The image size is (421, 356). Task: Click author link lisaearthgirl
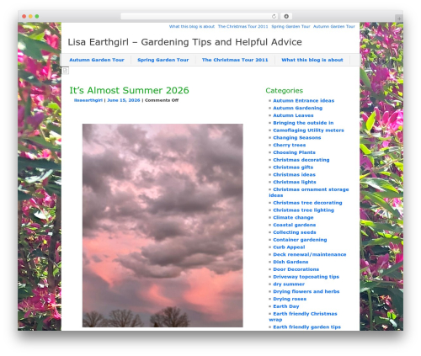click(x=88, y=100)
